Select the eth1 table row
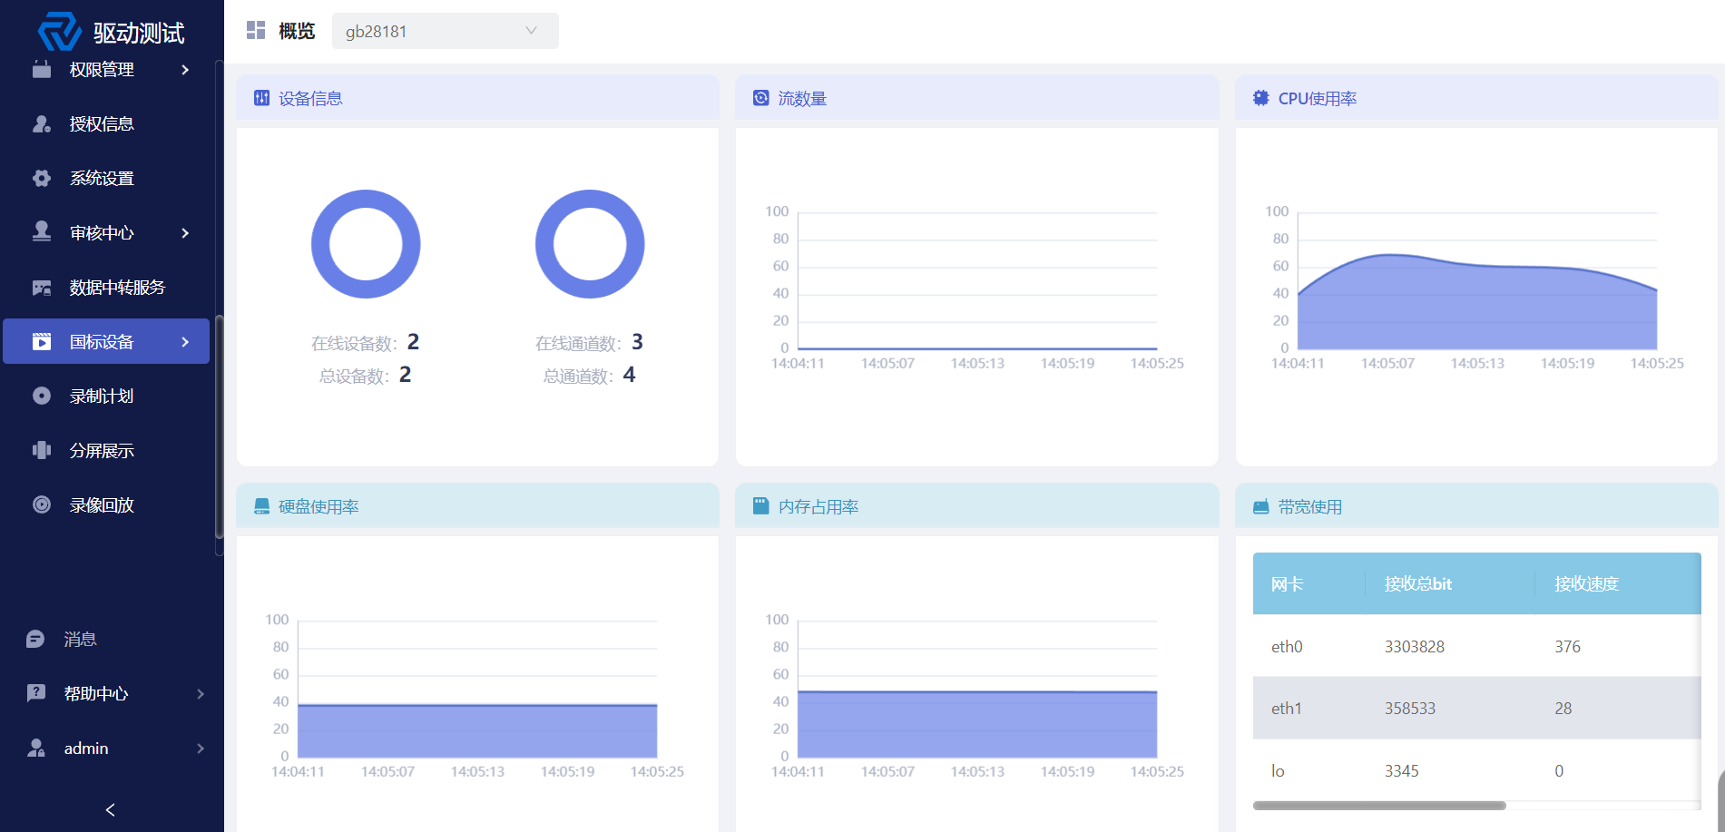1725x832 pixels. point(1476,708)
